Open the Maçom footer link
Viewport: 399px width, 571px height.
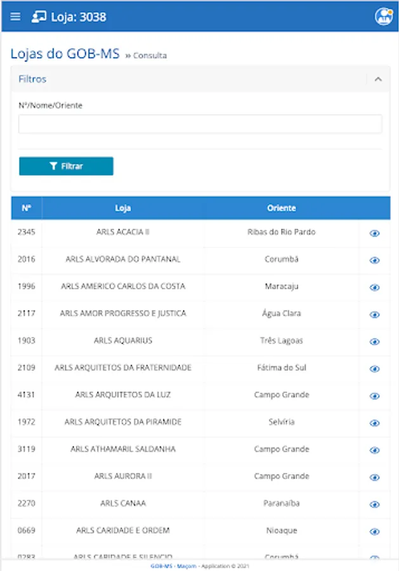point(186,566)
